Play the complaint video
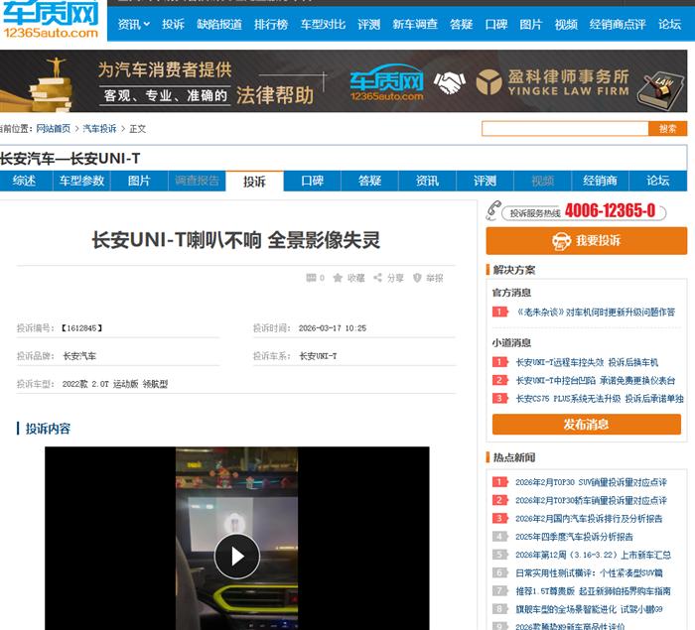 [x=237, y=556]
